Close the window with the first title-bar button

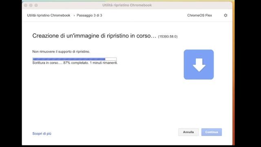point(26,5)
